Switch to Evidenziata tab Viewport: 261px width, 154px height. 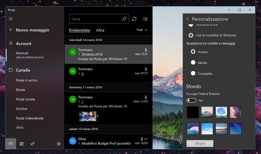point(79,30)
